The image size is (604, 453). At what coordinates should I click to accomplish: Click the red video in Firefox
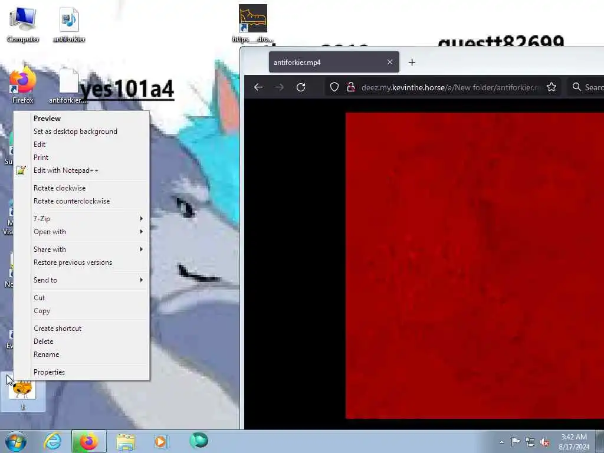pyautogui.click(x=475, y=265)
